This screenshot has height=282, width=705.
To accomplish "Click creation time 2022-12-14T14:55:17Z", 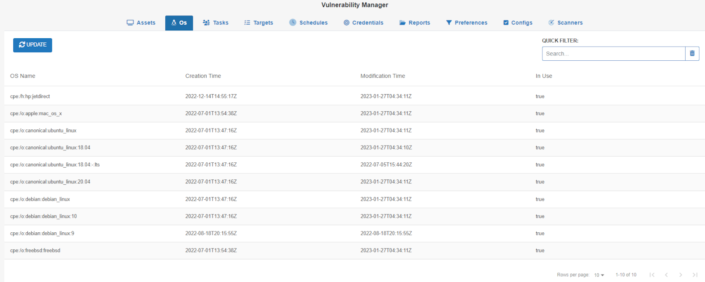I will click(211, 96).
